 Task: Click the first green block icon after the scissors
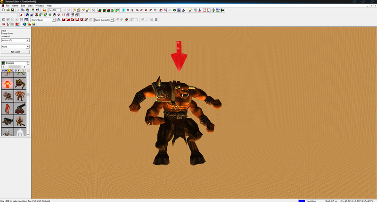(100, 10)
